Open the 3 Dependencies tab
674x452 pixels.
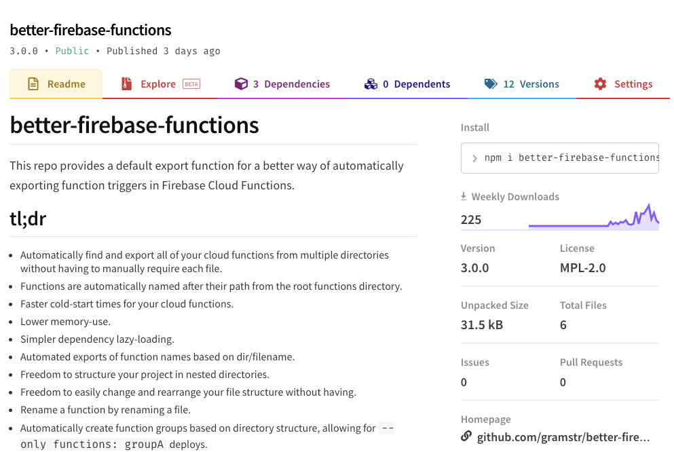(x=291, y=84)
